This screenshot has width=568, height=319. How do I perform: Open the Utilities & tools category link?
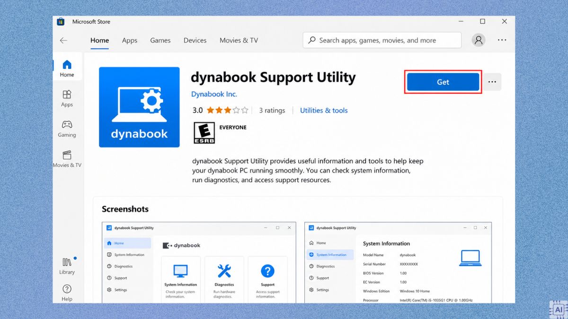tap(324, 110)
